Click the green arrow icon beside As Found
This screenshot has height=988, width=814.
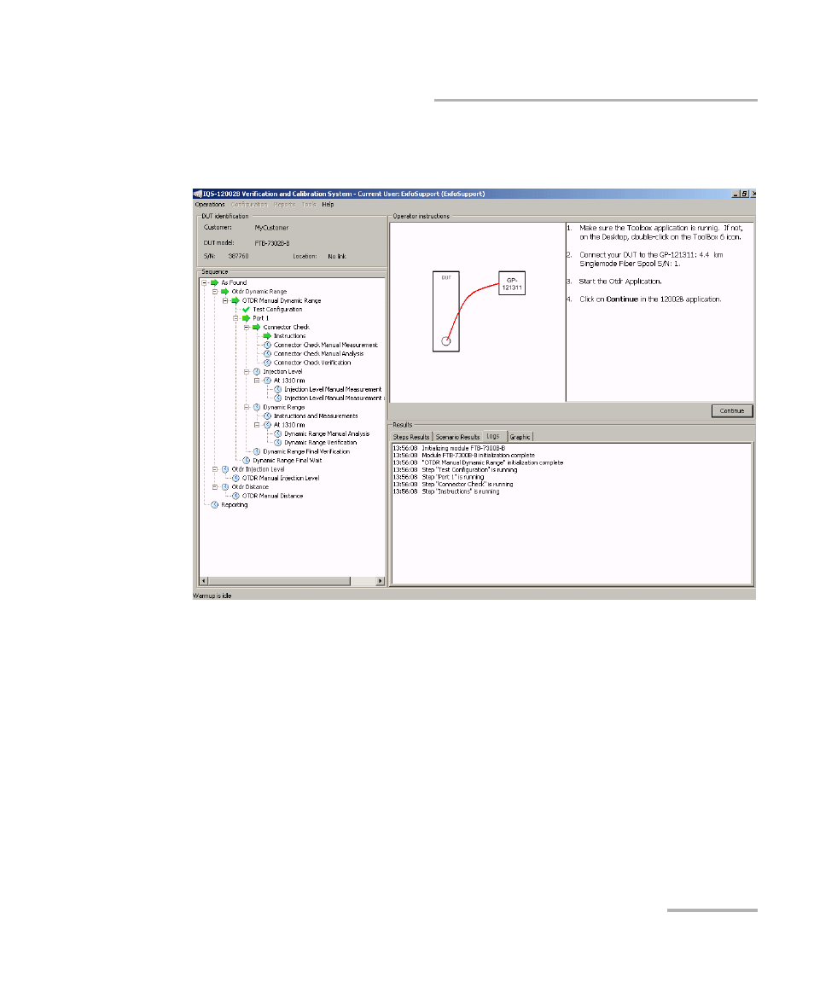(x=214, y=283)
